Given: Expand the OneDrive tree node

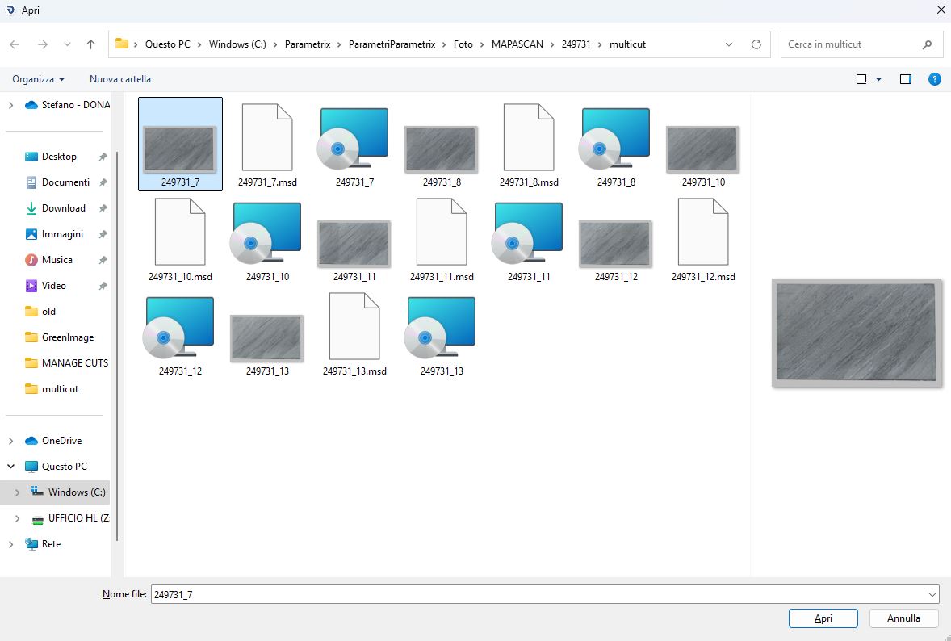Looking at the screenshot, I should (11, 441).
